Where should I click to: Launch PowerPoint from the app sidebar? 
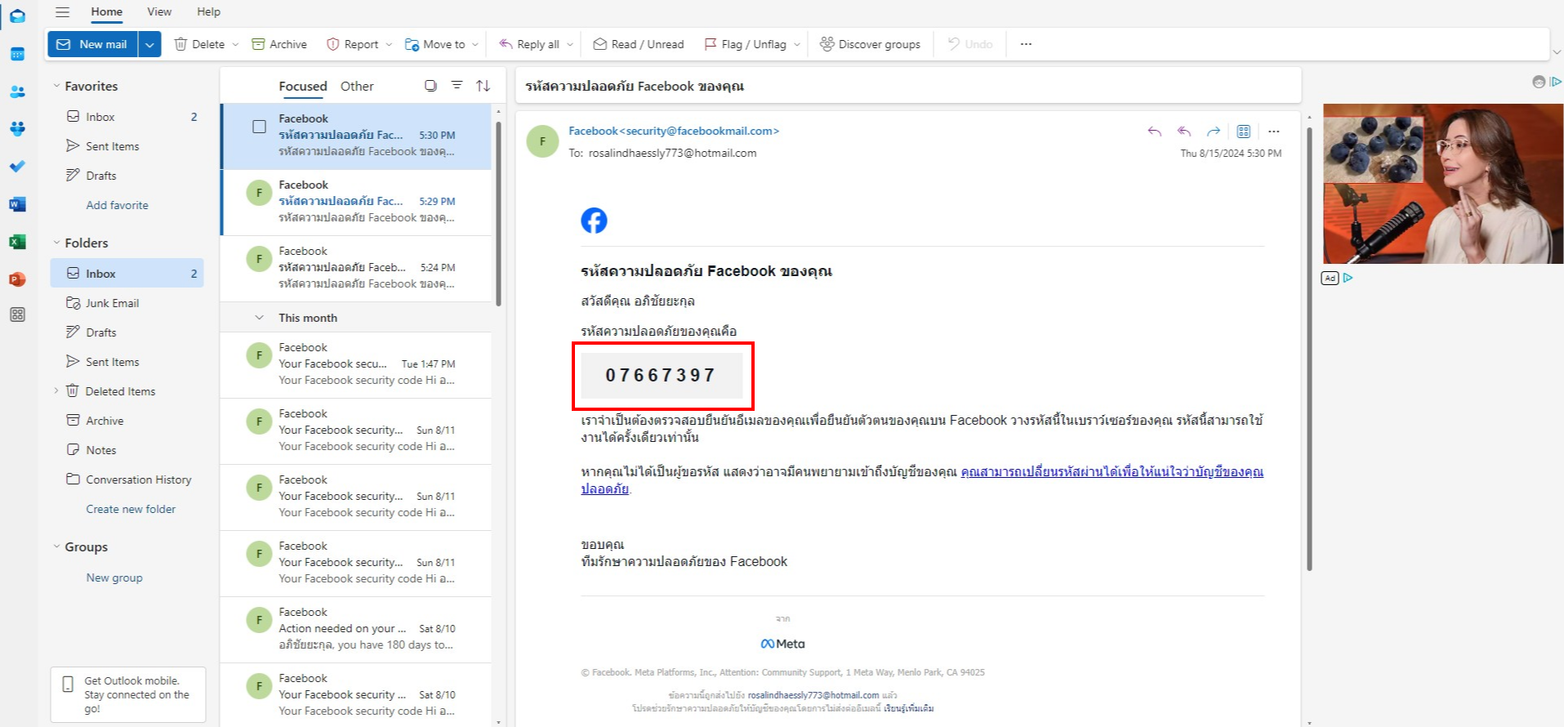click(x=17, y=279)
